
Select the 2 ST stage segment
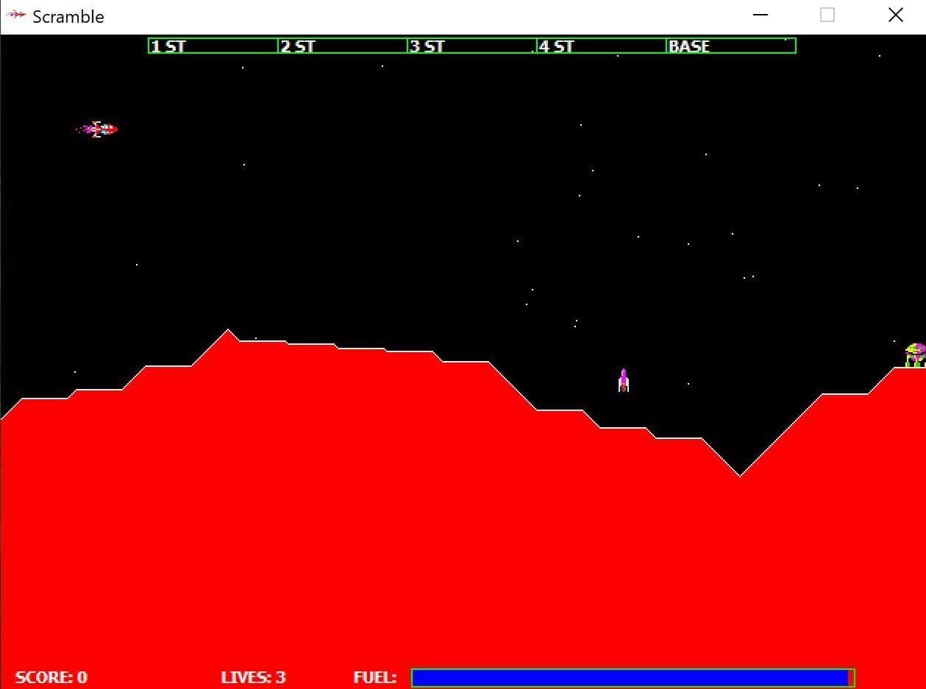tap(343, 46)
